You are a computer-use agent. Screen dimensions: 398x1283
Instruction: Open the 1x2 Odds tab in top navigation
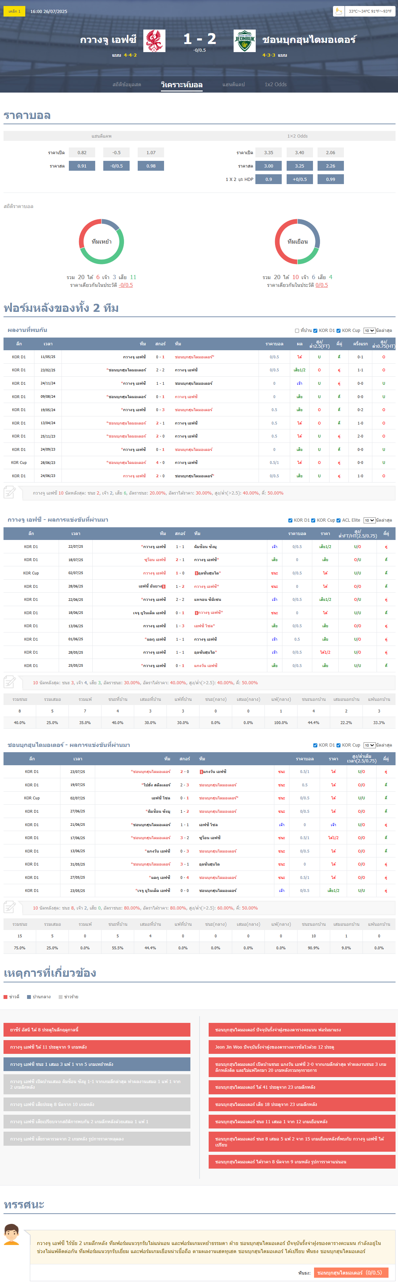(276, 85)
